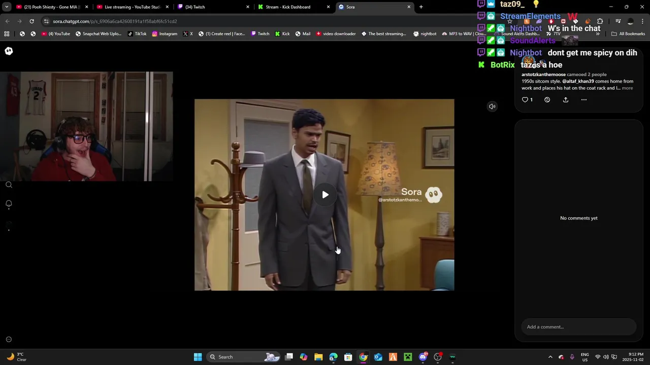Open the "The best streaming..." bookmark
Image resolution: width=650 pixels, height=365 pixels.
click(384, 34)
